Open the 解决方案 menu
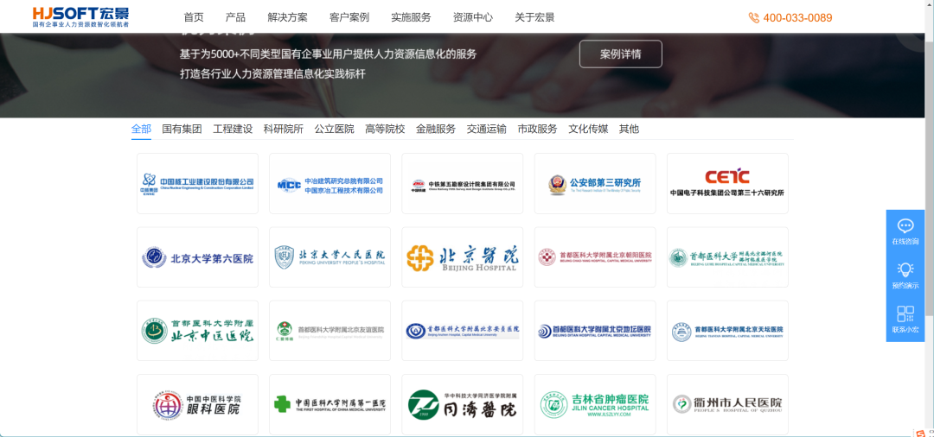Image resolution: width=934 pixels, height=437 pixels. (288, 17)
